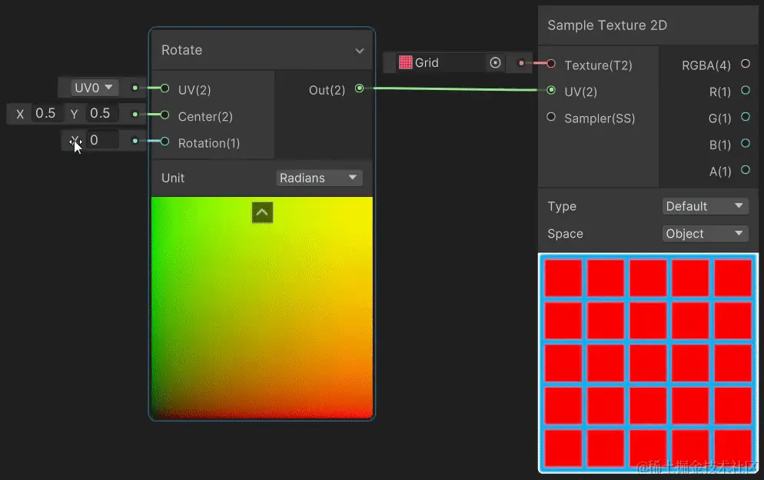Click the Rotation value field showing 0
The image size is (764, 480).
pos(101,141)
